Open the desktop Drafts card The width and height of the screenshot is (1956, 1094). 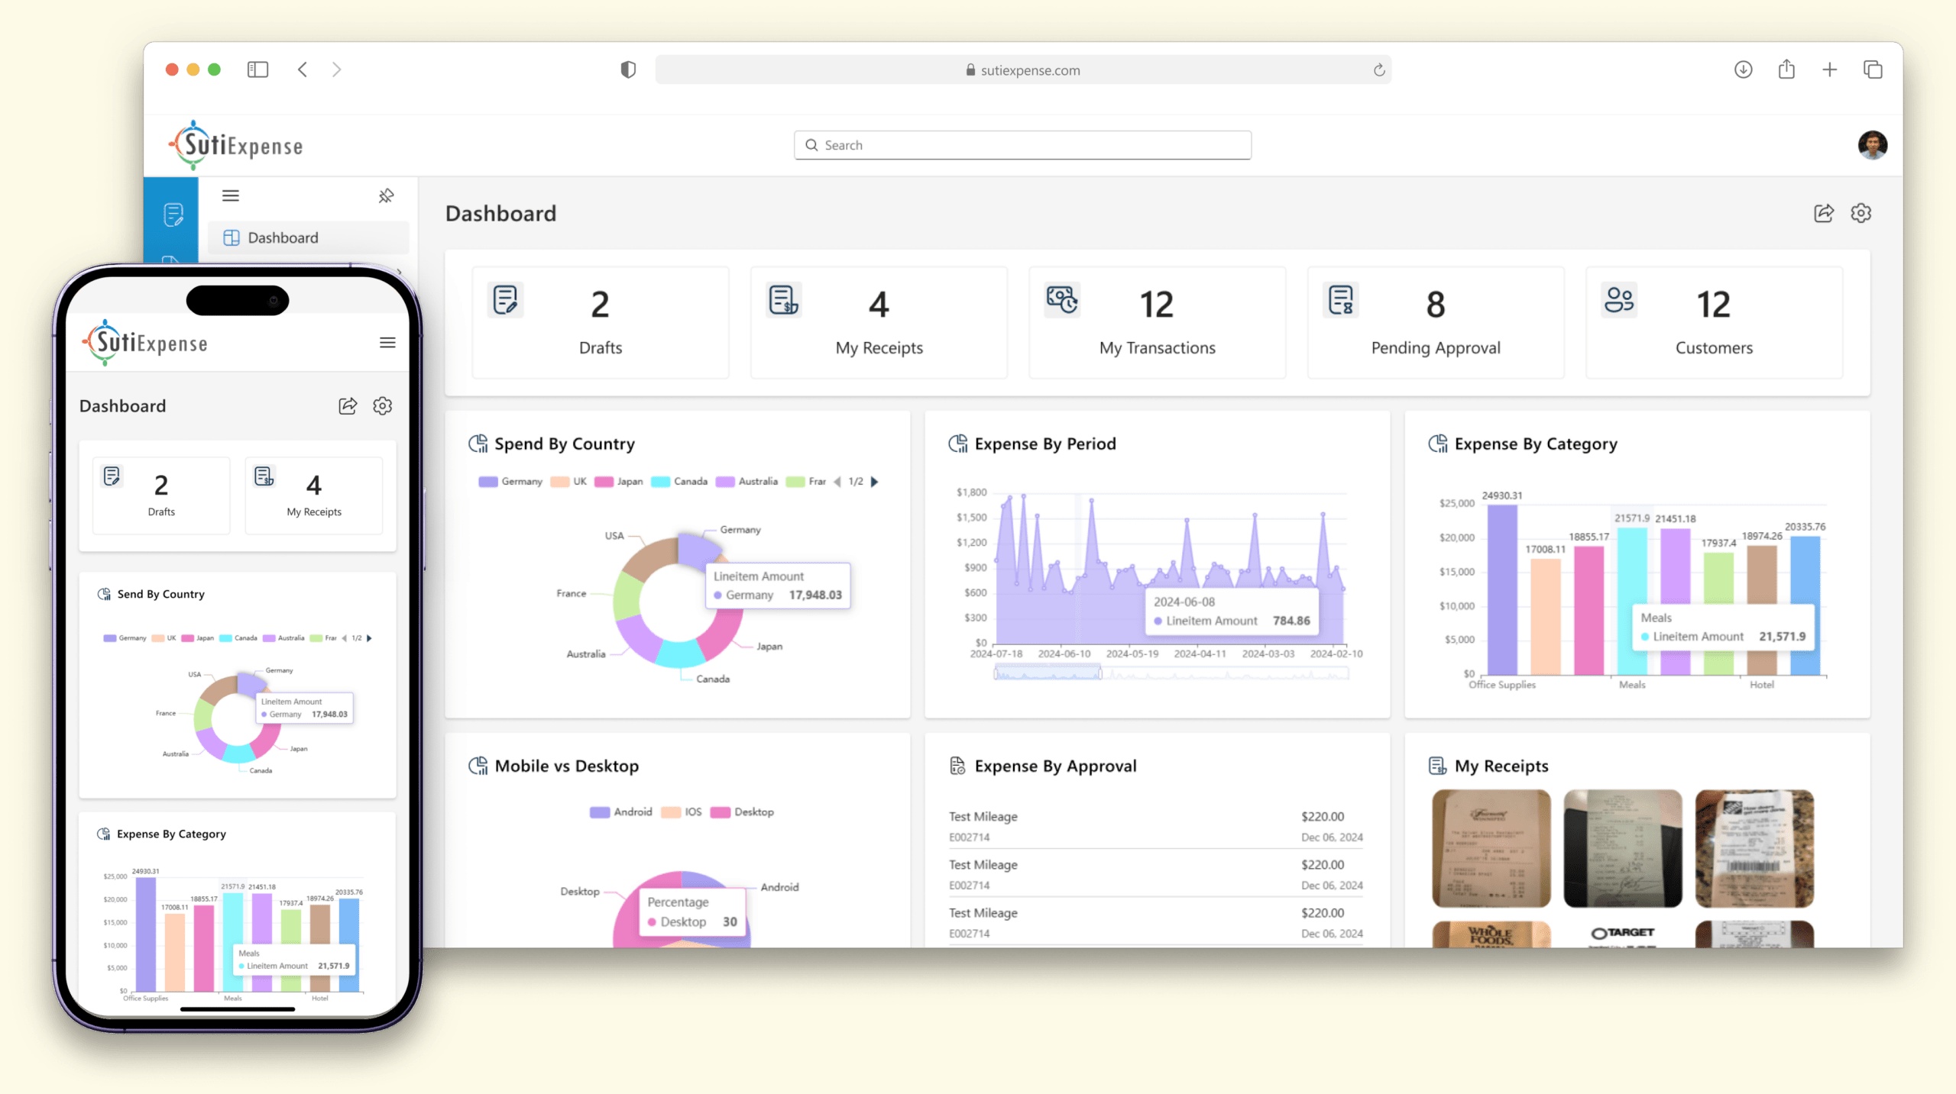coord(601,323)
